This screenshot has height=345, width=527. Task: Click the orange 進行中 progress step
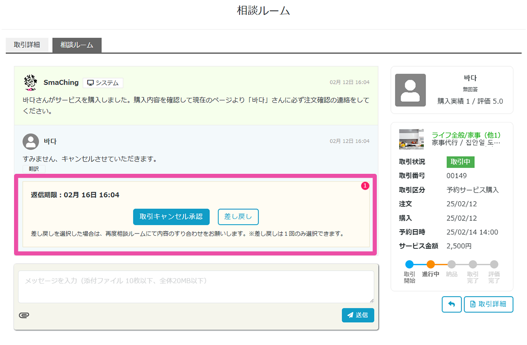tap(431, 264)
